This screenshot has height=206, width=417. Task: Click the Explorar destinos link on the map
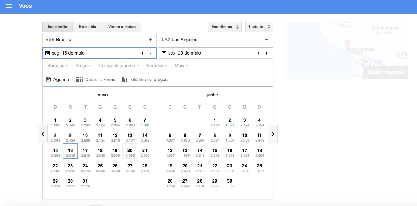[385, 72]
